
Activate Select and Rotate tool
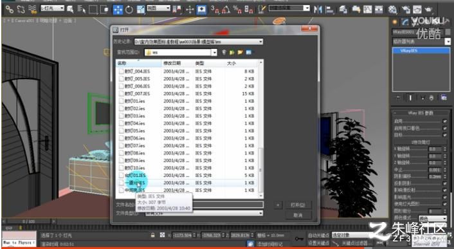(129, 10)
